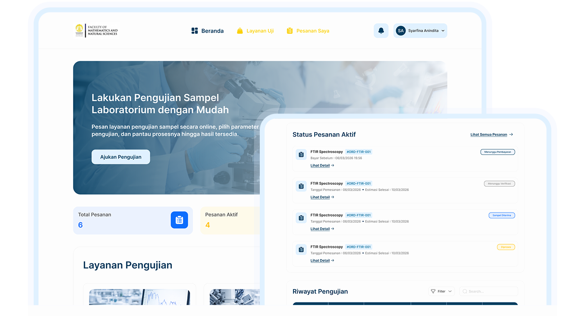Click the Tanggal Pemesanan line in Menunggu Verifikasi row
This screenshot has width=585, height=316.
pos(359,190)
